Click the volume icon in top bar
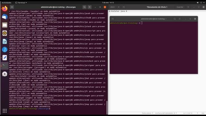This screenshot has height=116, width=206. (x=198, y=3)
